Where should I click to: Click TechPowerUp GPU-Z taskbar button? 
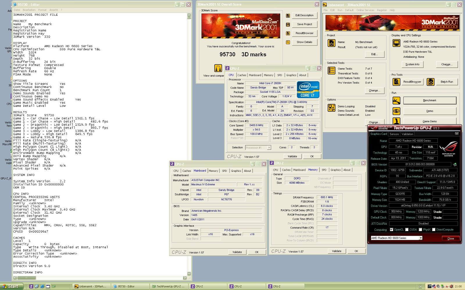tap(169, 287)
